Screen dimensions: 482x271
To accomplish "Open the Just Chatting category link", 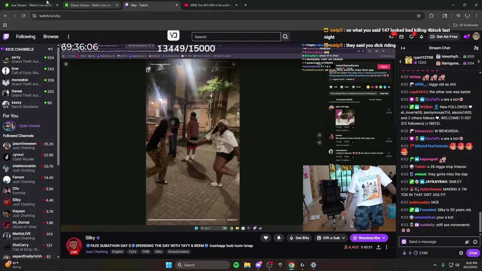I will (96, 252).
